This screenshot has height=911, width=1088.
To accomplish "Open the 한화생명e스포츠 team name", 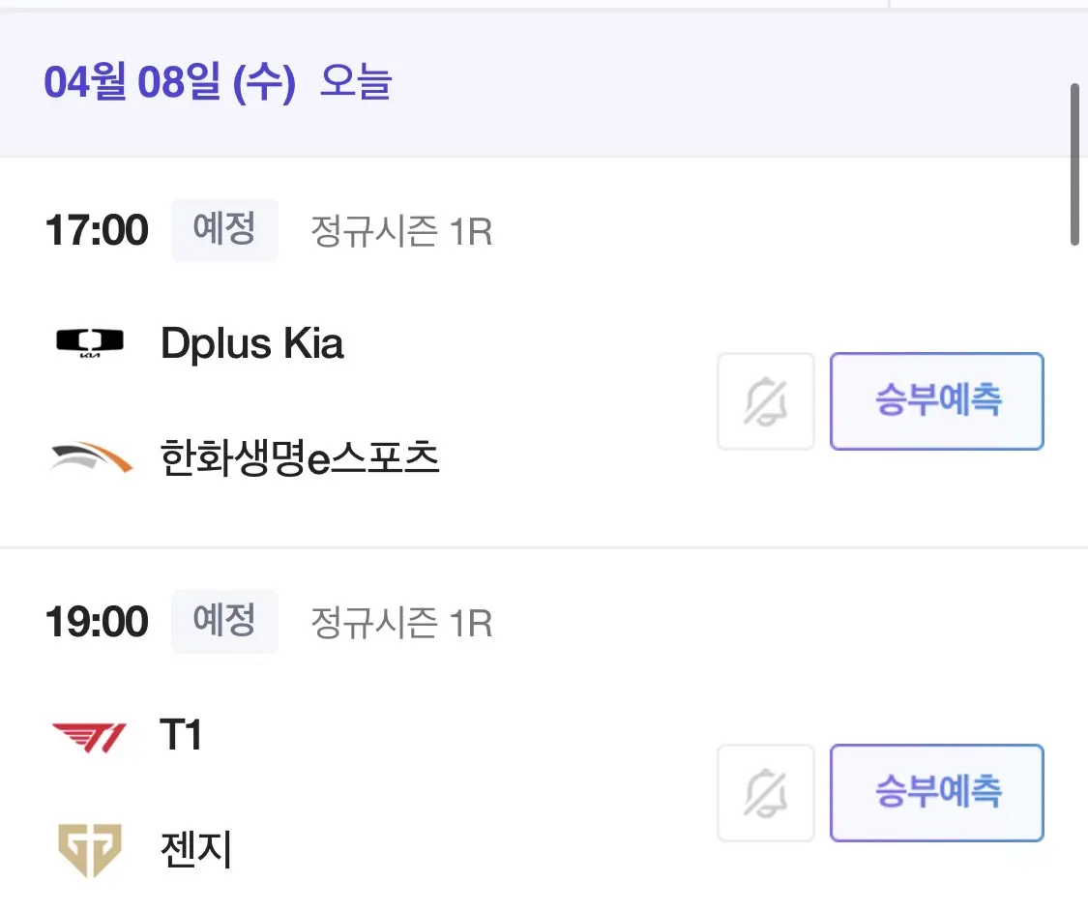I will [x=300, y=458].
